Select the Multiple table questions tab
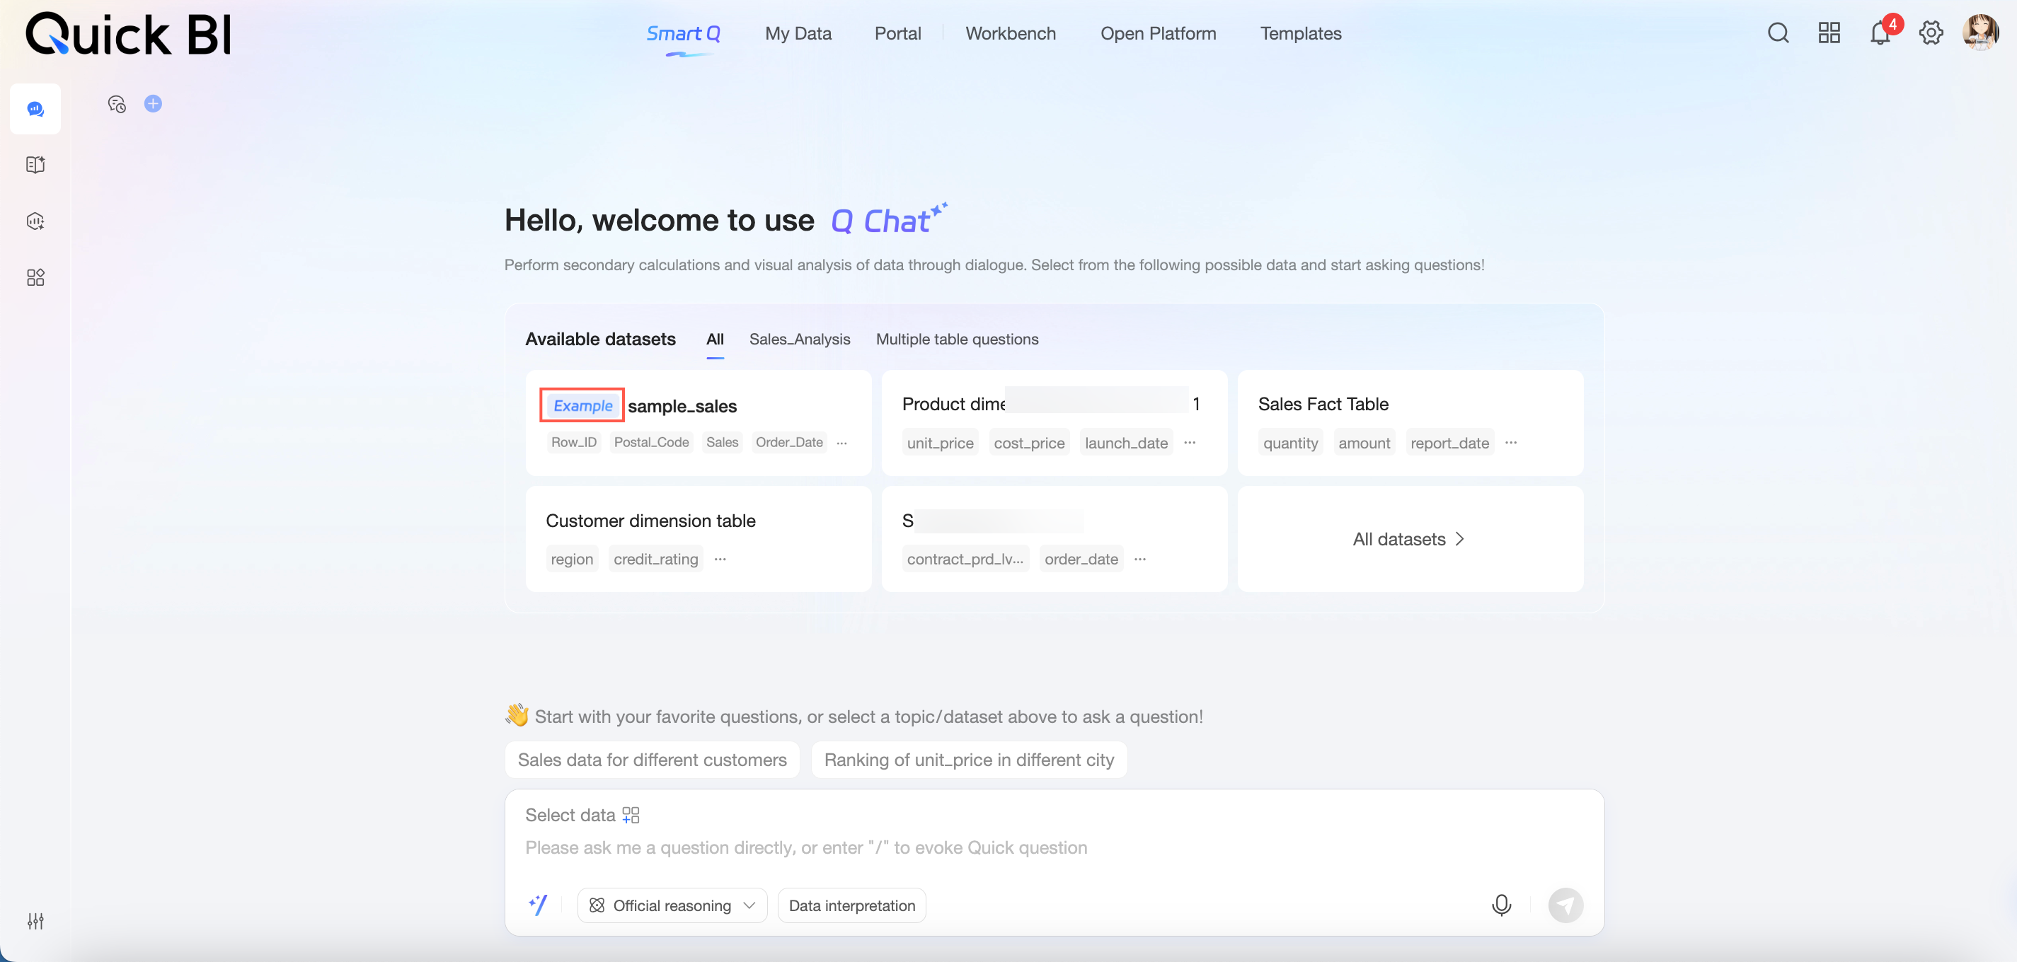The image size is (2017, 962). [957, 339]
